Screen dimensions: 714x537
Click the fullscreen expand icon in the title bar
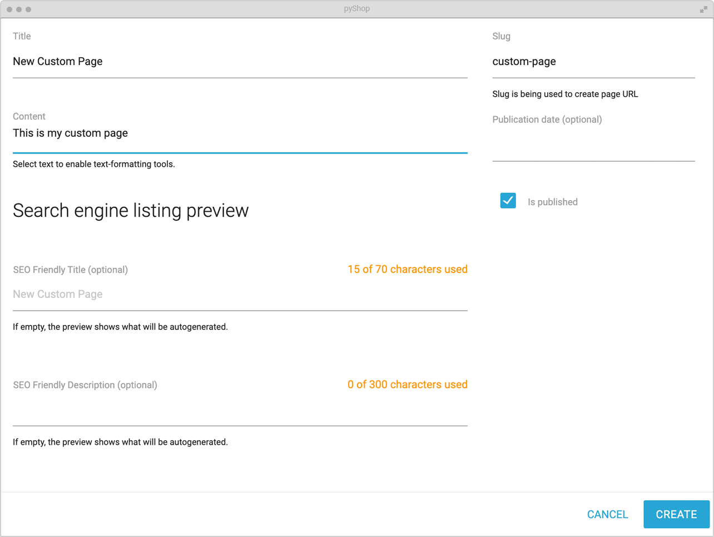click(703, 9)
